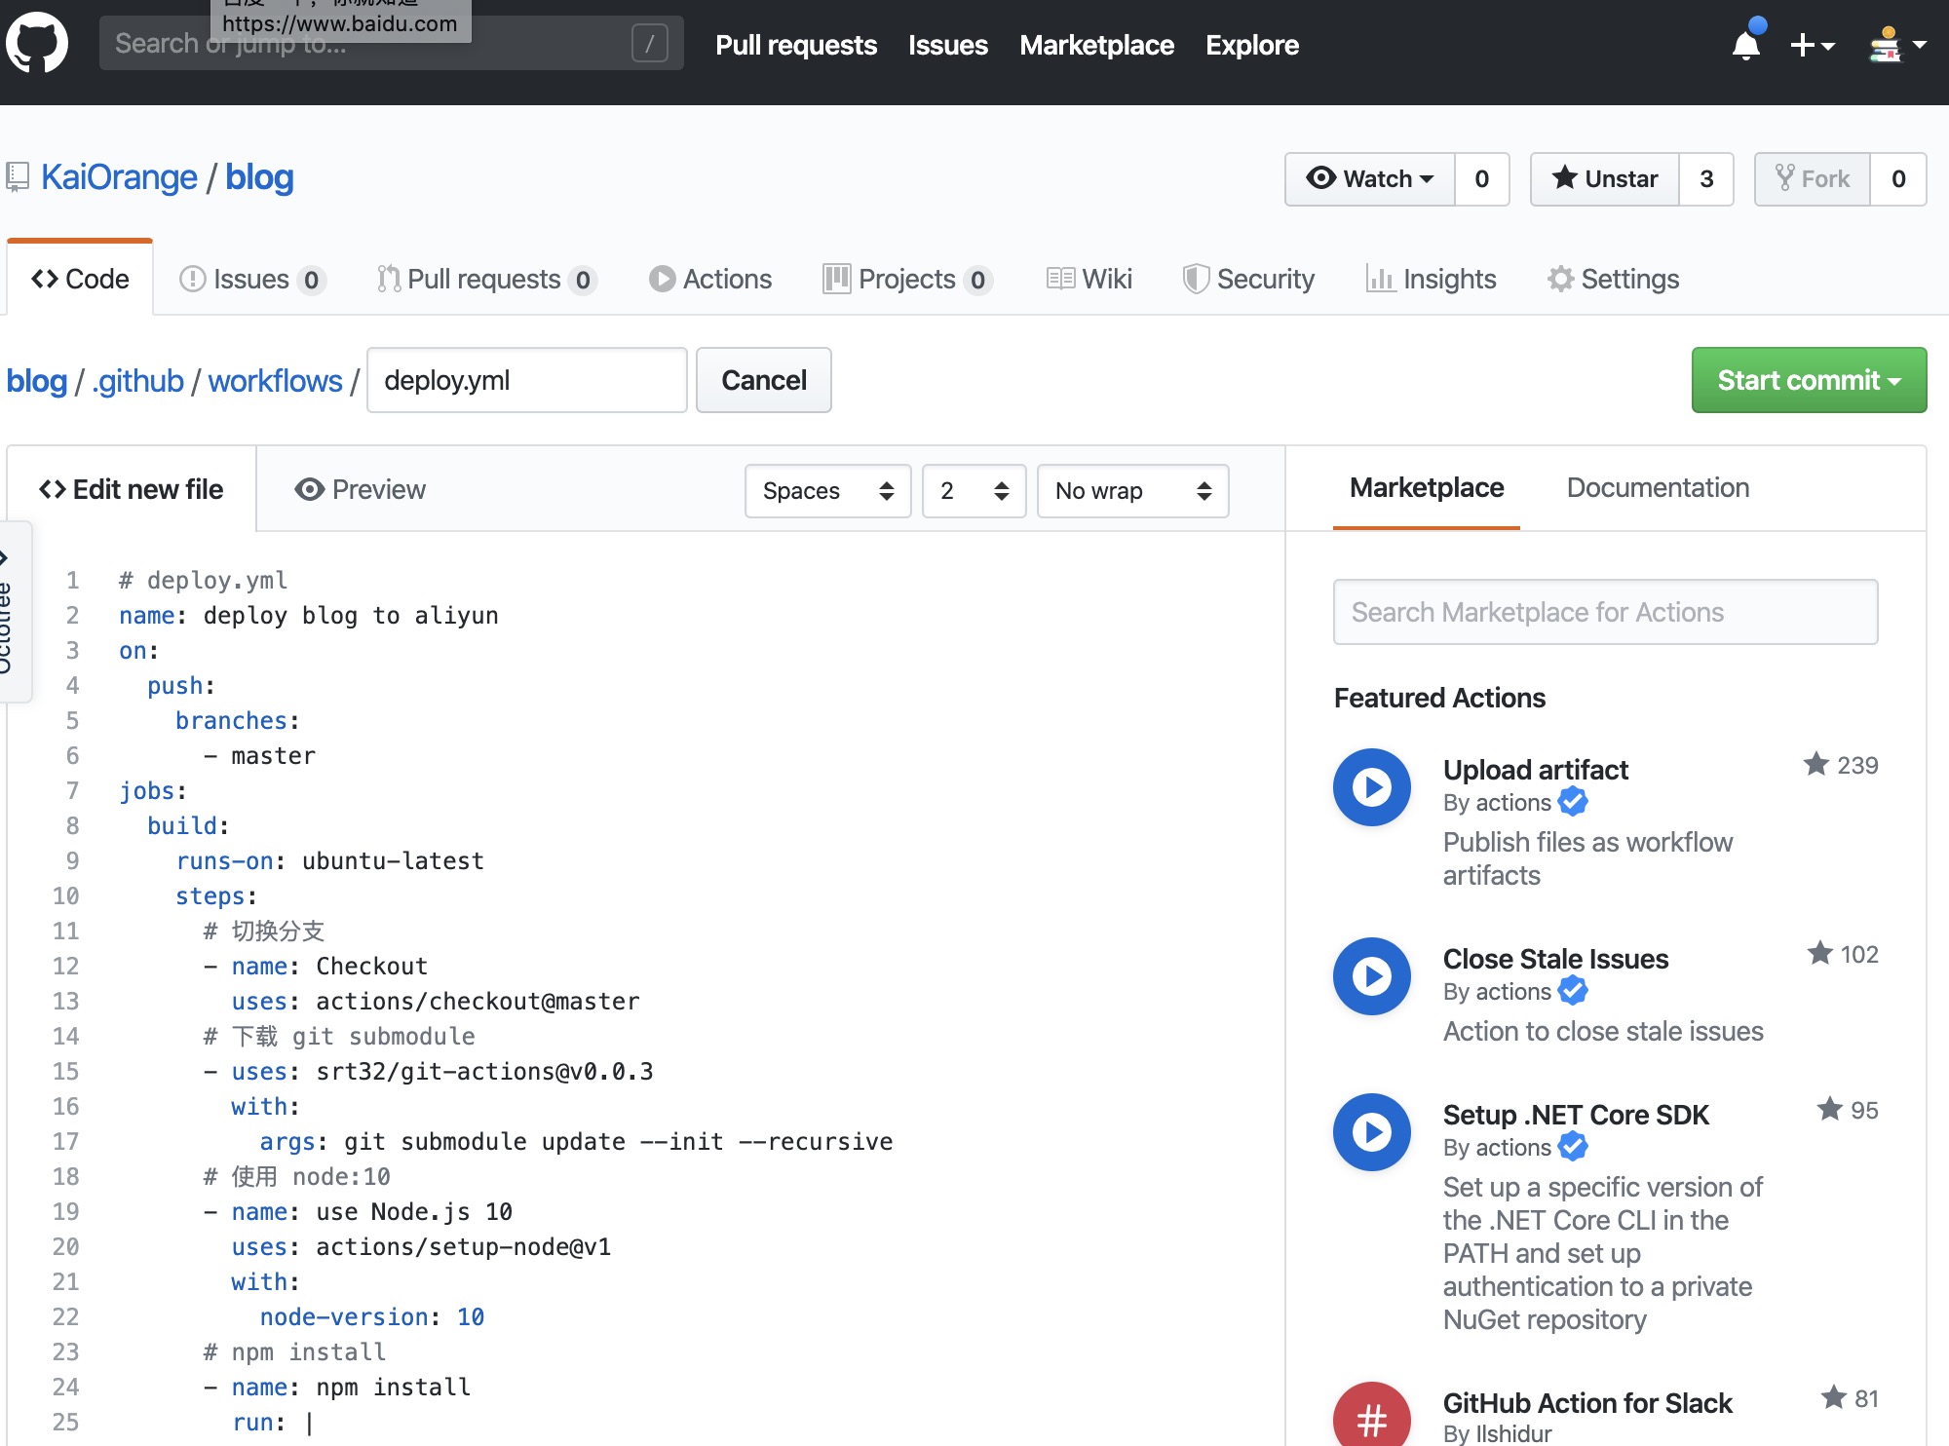Viewport: 1949px width, 1446px height.
Task: Click the repository book icon
Action: pos(18,177)
